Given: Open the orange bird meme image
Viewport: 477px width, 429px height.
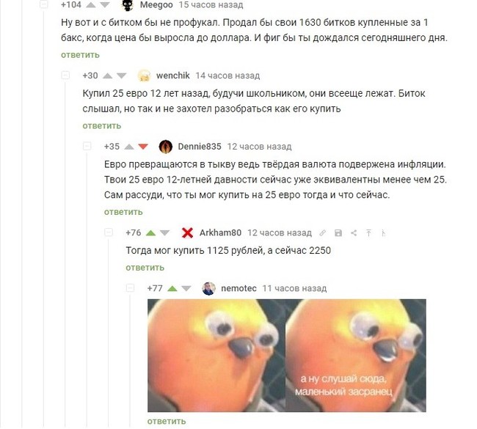Looking at the screenshot, I should [286, 356].
